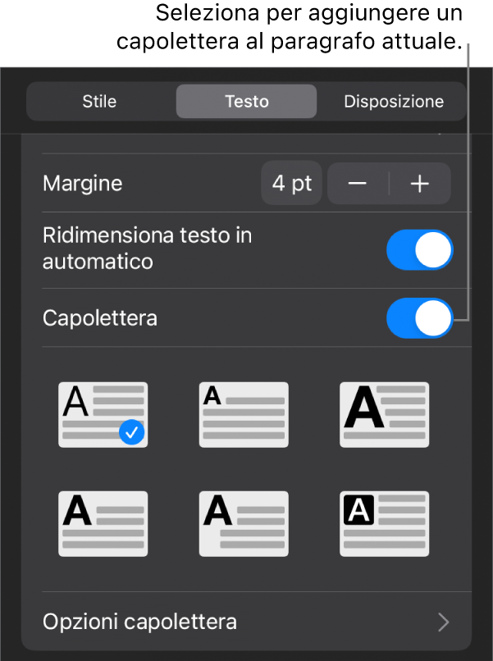This screenshot has height=661, width=493.
Task: Pick the extra-large bold A drop cap style
Action: 384,414
